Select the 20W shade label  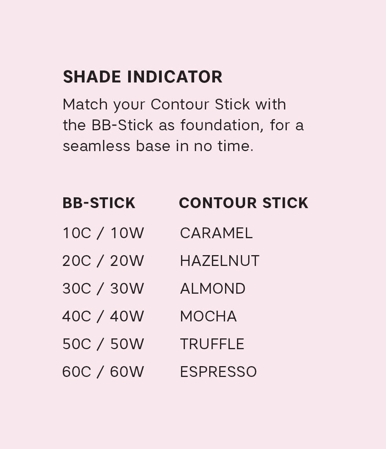tap(127, 261)
